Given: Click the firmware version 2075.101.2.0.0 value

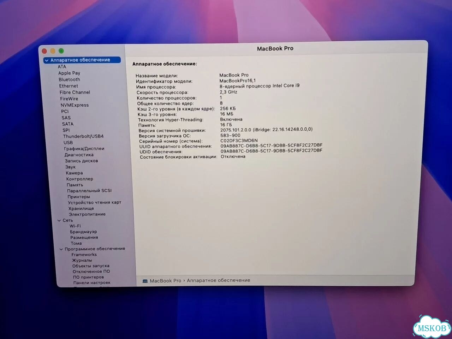Looking at the screenshot, I should 266,130.
